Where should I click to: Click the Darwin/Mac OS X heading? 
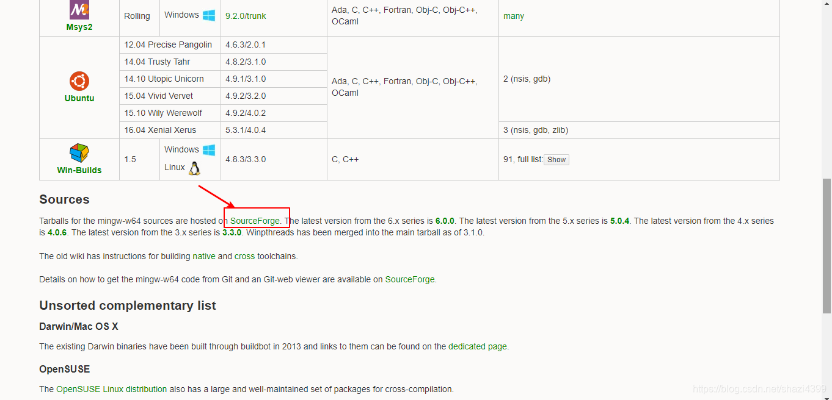[x=79, y=327]
